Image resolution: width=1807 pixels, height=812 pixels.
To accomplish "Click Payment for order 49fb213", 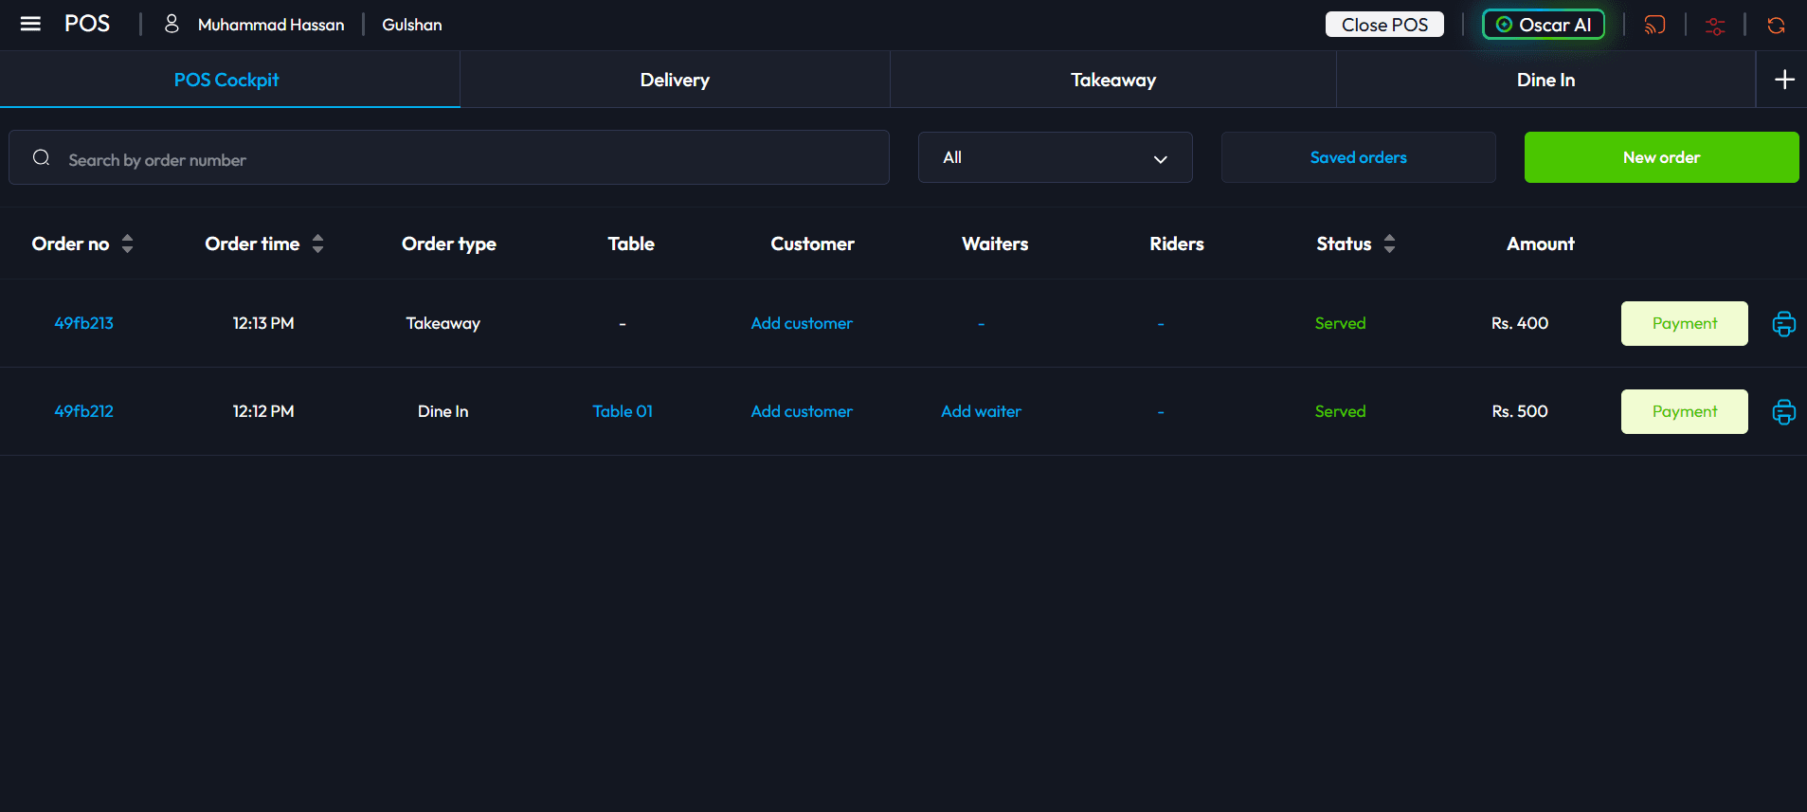I will click(1684, 323).
